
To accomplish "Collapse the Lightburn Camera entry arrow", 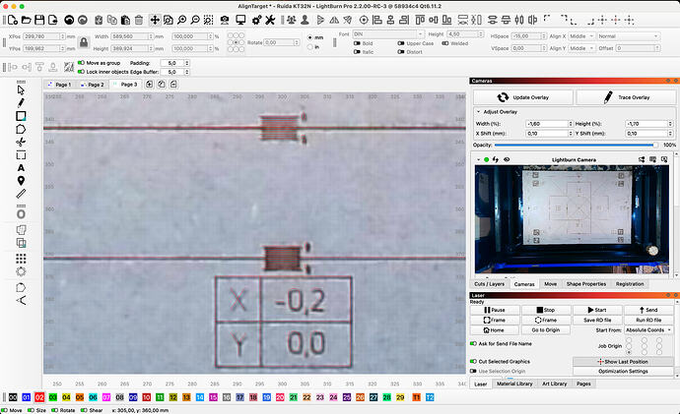I will click(x=478, y=159).
